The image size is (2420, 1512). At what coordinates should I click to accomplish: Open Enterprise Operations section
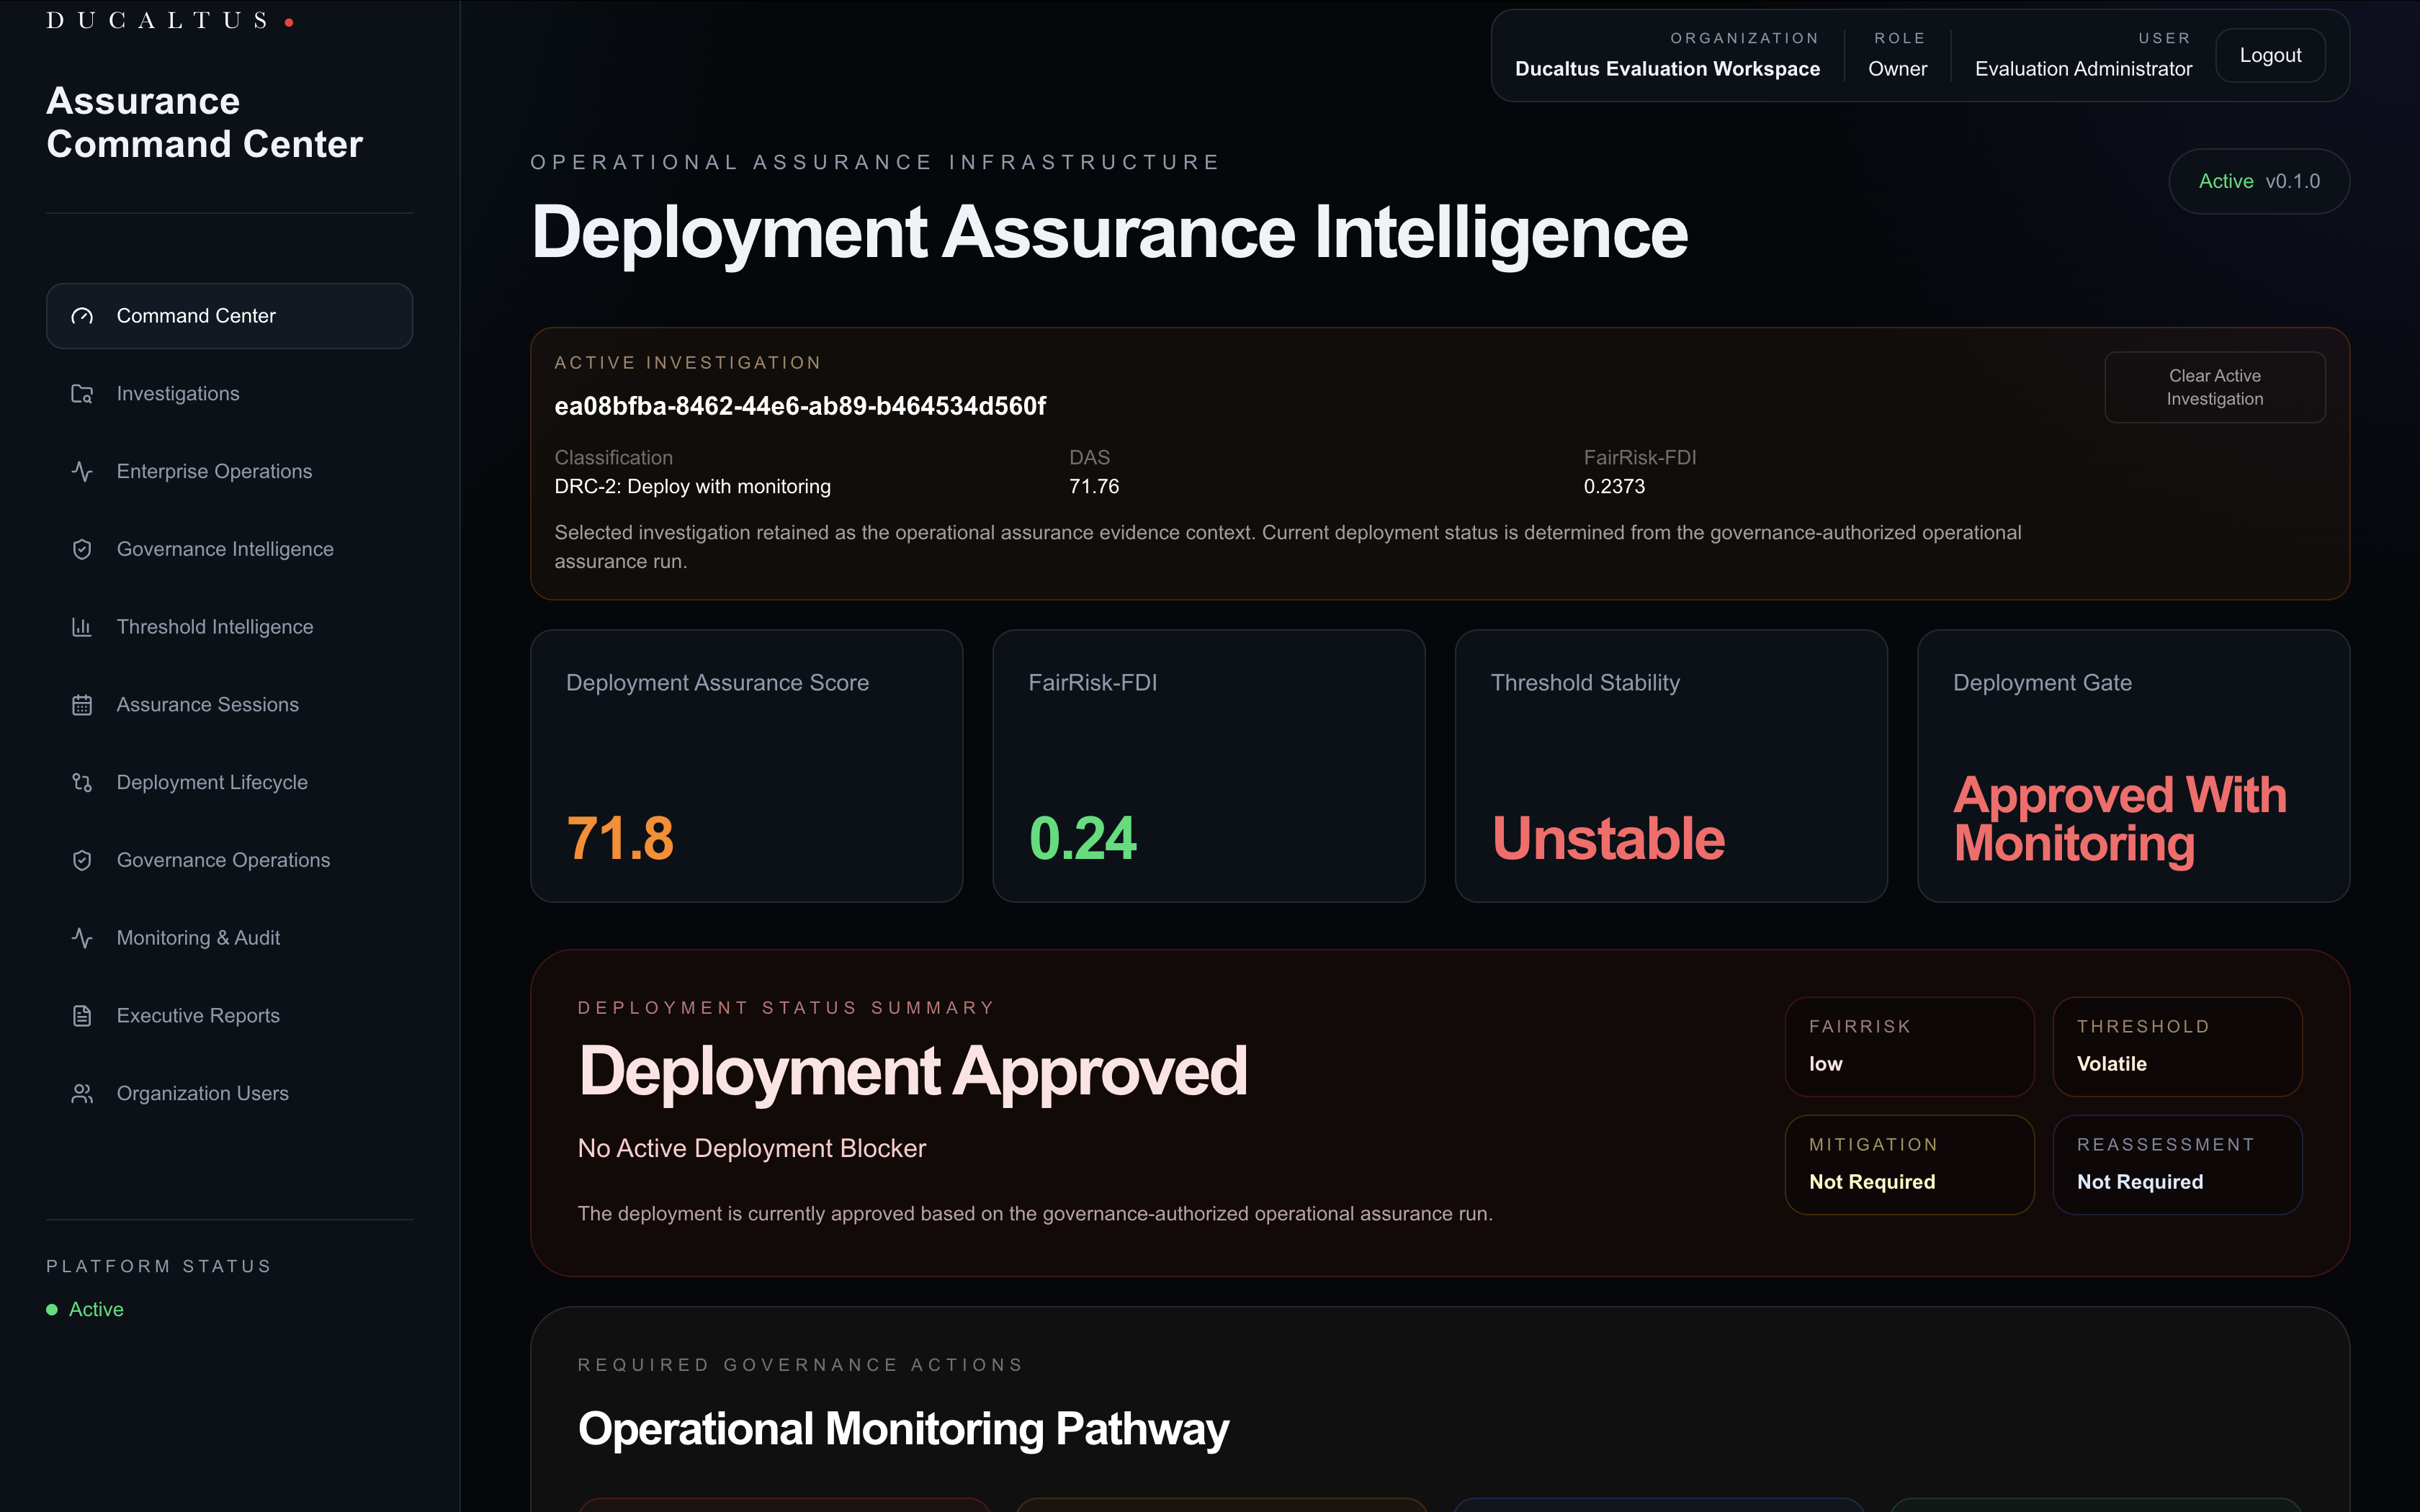coord(229,471)
